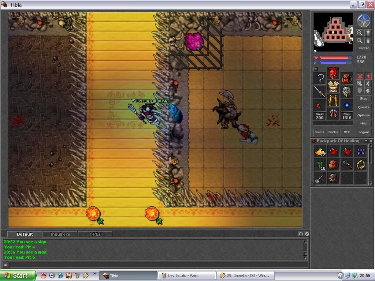This screenshot has width=375, height=281.
Task: Click the compass rose on the minimap panel
Action: (364, 20)
